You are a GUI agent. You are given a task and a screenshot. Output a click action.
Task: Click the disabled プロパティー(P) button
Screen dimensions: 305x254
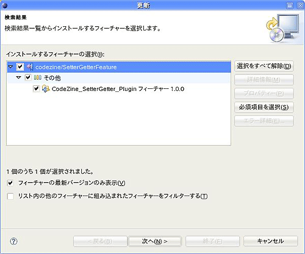(264, 93)
